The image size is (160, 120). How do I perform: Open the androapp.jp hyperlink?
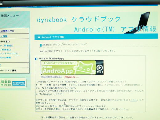(x=51, y=77)
